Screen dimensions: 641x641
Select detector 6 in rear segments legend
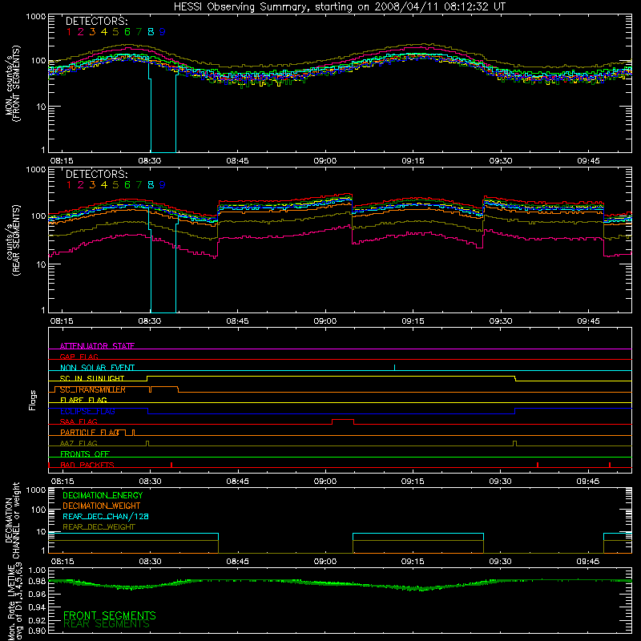point(127,185)
